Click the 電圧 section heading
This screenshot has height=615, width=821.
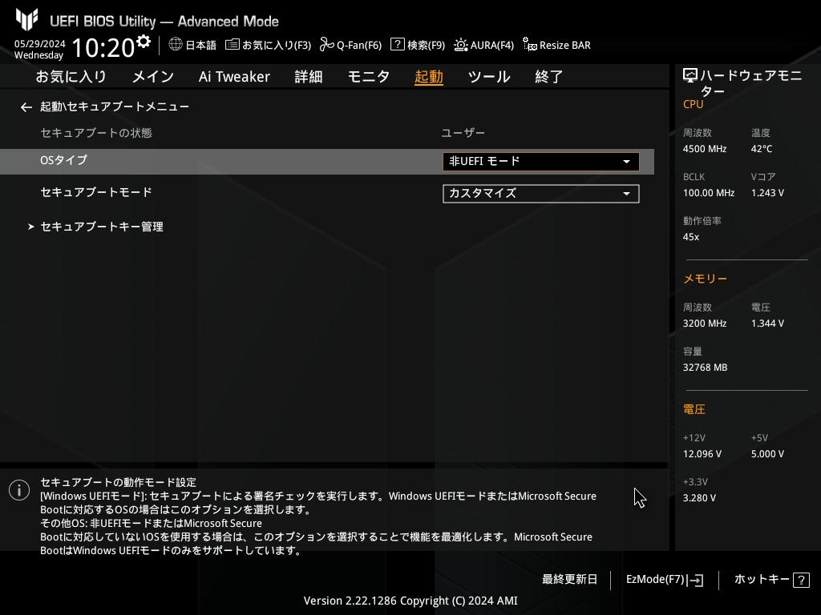coord(694,409)
